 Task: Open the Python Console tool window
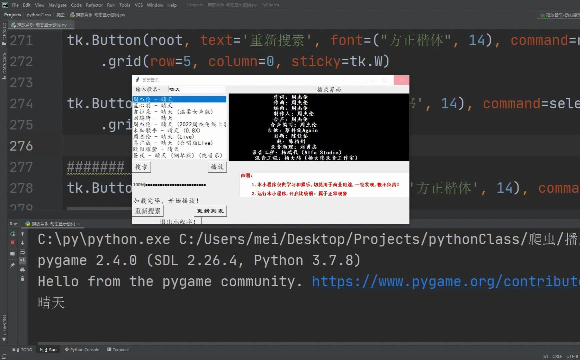pyautogui.click(x=82, y=350)
